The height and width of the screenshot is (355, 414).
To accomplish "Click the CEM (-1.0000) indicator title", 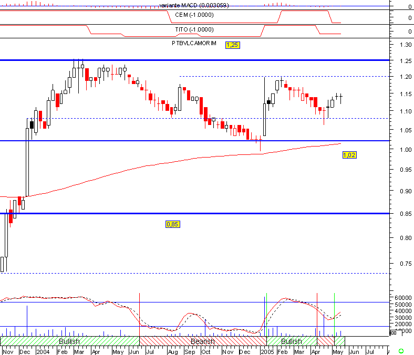I will pos(194,15).
